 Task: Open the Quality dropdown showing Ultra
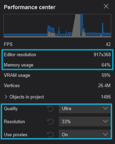pyautogui.click(x=85, y=109)
